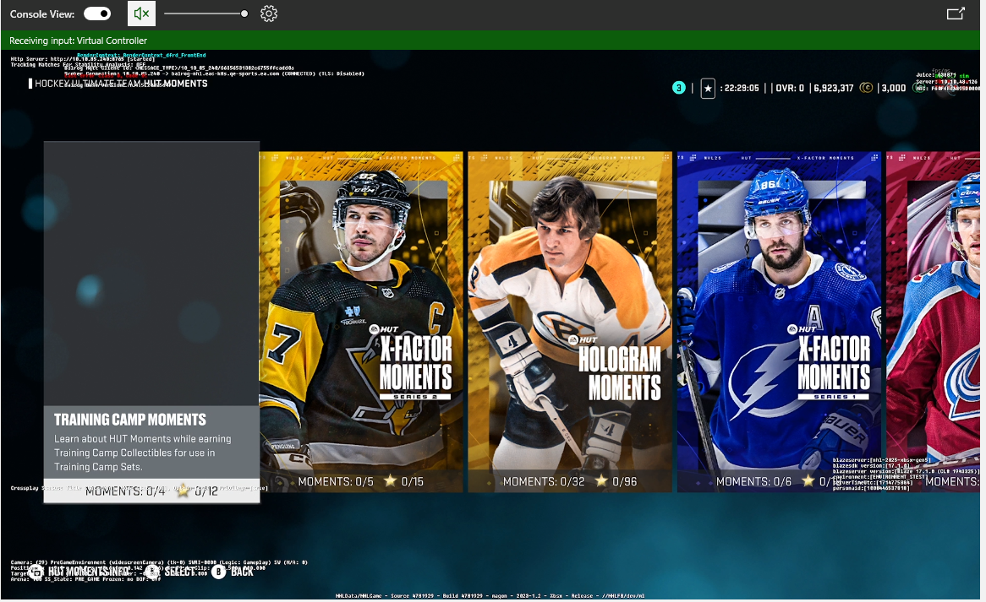Viewport: 986px width, 602px height.
Task: Click the B Back button prompt
Action: 233,572
